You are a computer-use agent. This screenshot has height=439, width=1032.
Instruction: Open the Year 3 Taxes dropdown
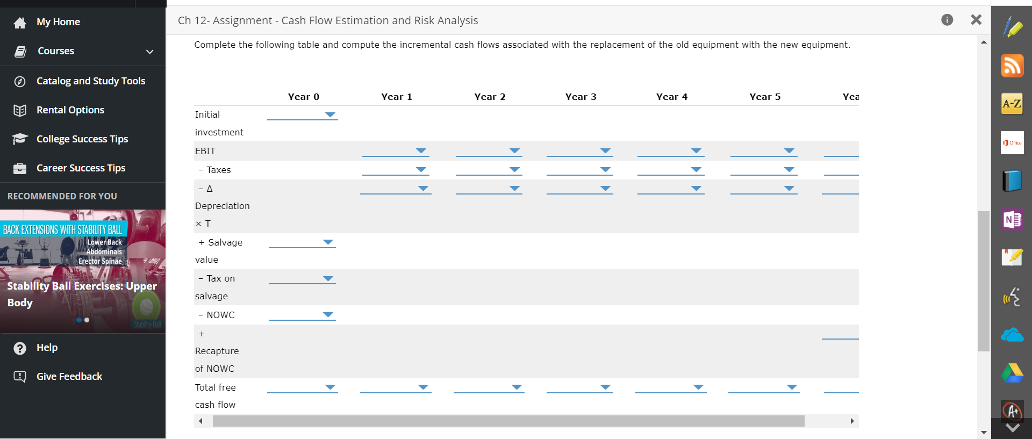pos(579,170)
